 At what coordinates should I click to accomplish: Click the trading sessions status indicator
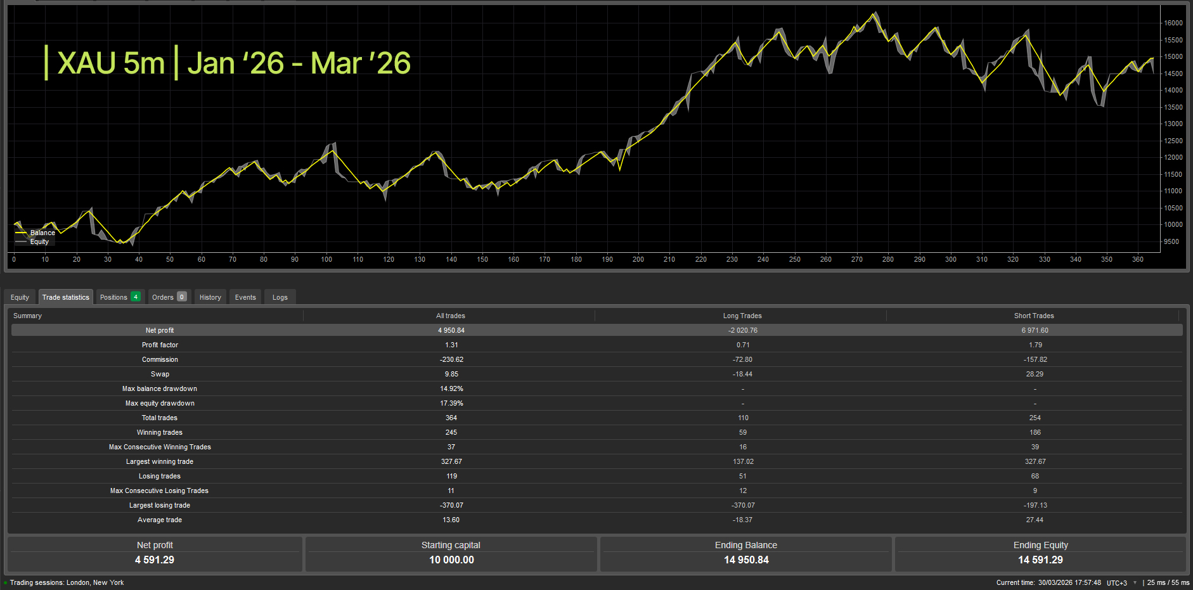(5, 582)
